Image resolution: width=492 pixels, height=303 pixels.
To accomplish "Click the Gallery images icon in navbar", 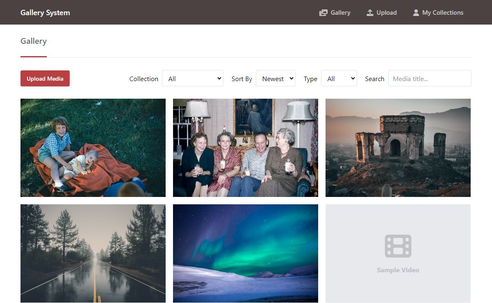I will pyautogui.click(x=323, y=13).
